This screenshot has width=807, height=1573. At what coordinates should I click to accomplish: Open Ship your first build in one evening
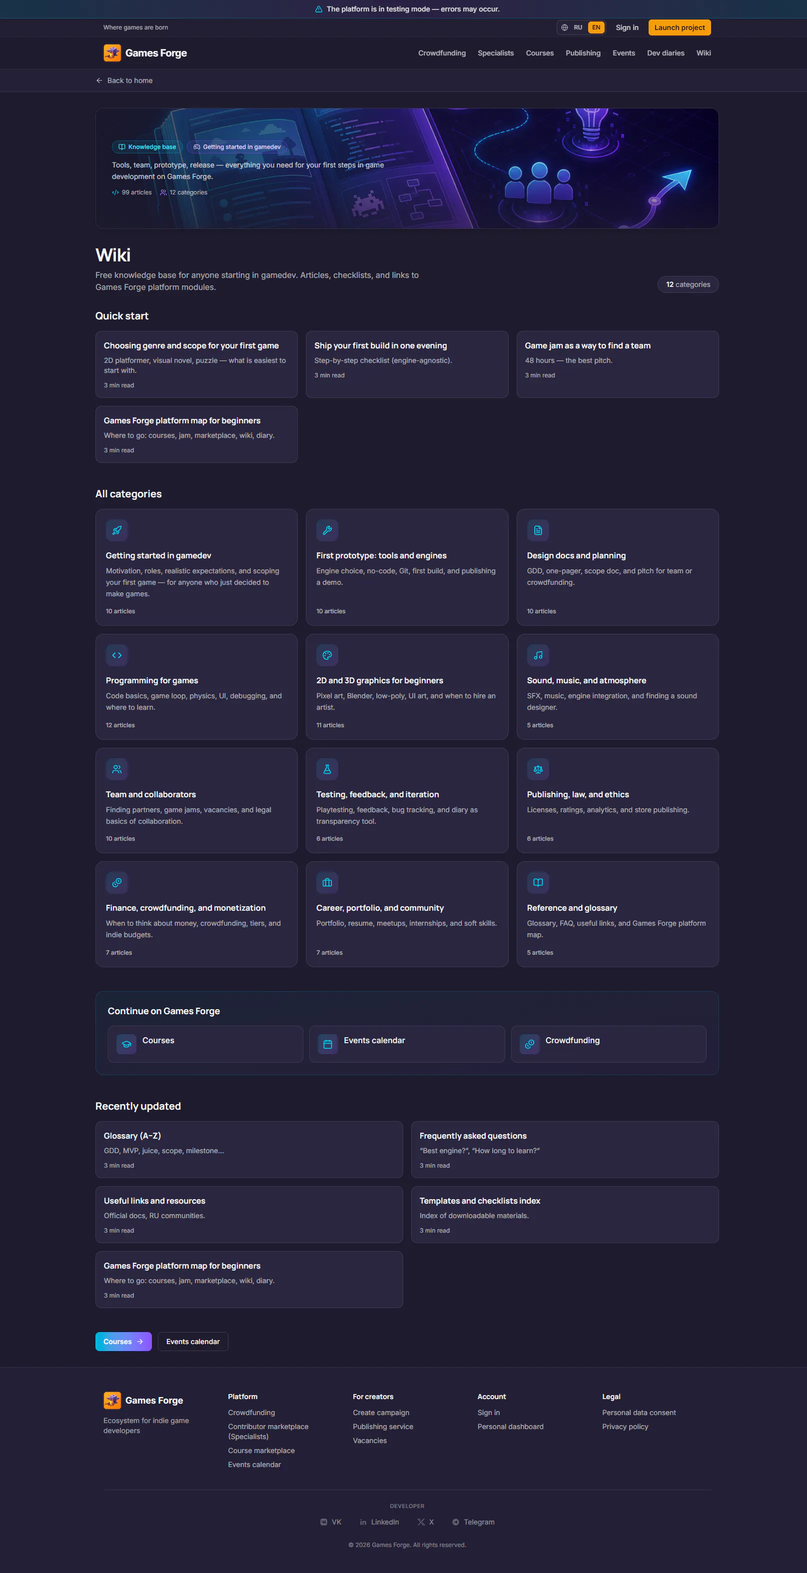[407, 364]
